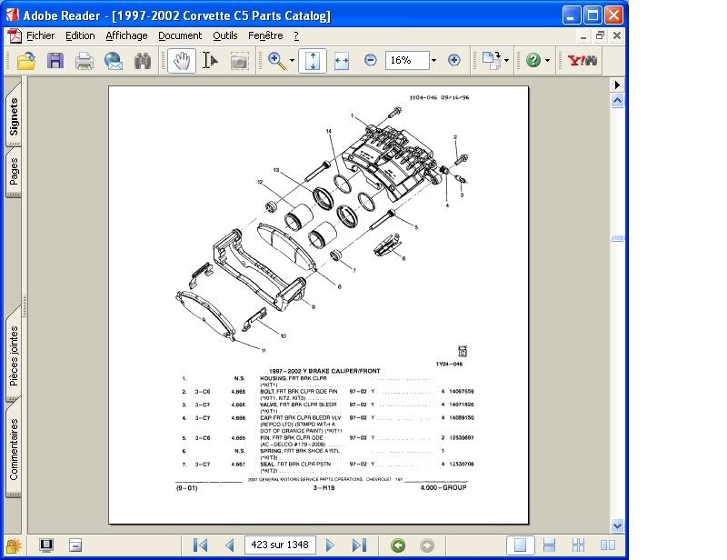Go to the previous page

pyautogui.click(x=230, y=545)
